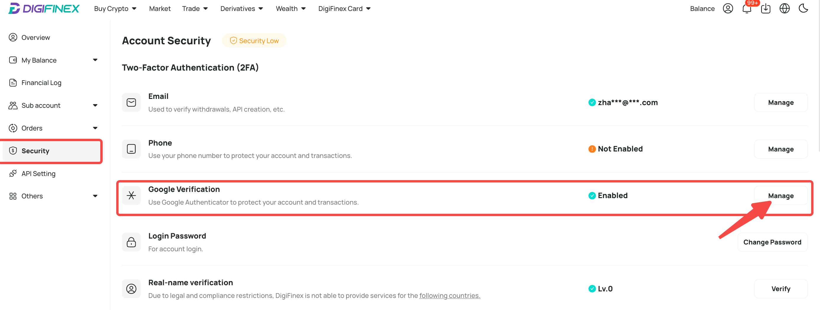Toggle dark mode moon icon
This screenshot has width=820, height=310.
[803, 9]
